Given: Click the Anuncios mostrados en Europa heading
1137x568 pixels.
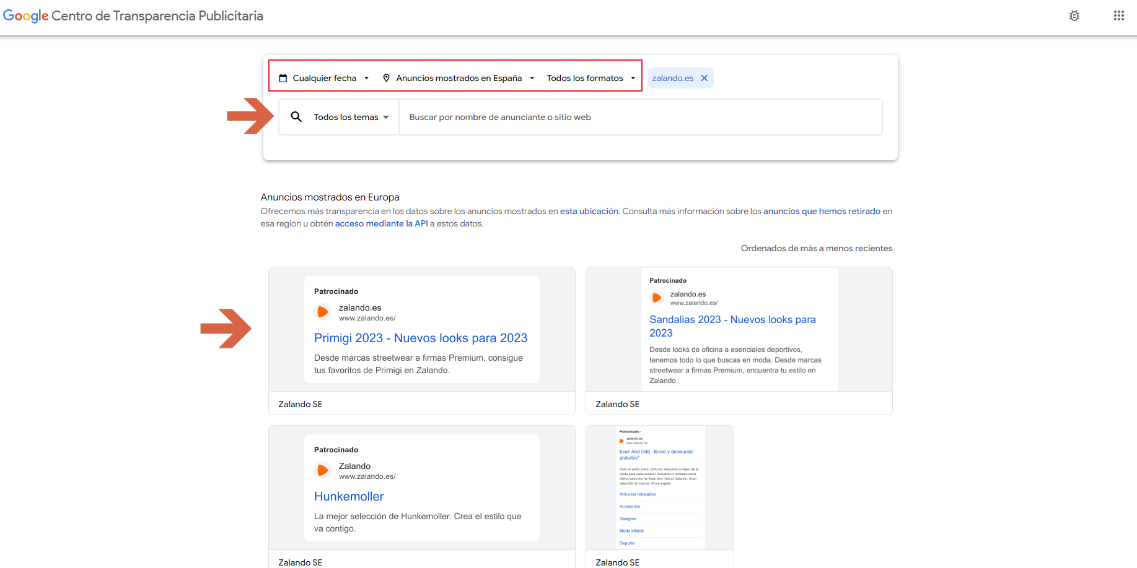Looking at the screenshot, I should [330, 197].
